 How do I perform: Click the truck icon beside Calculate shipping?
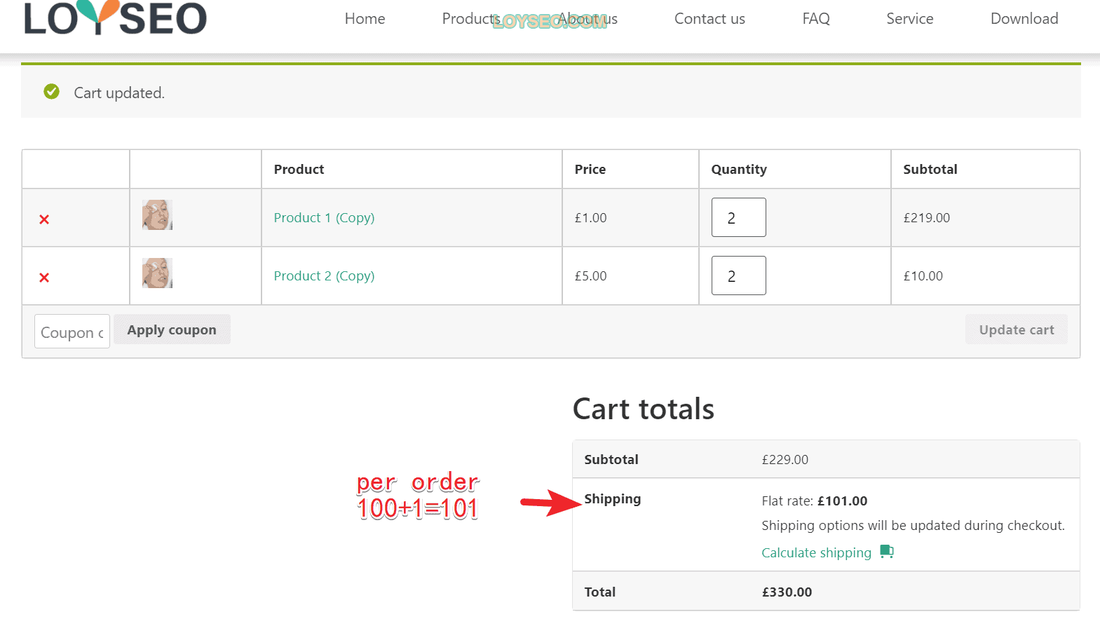pos(887,552)
